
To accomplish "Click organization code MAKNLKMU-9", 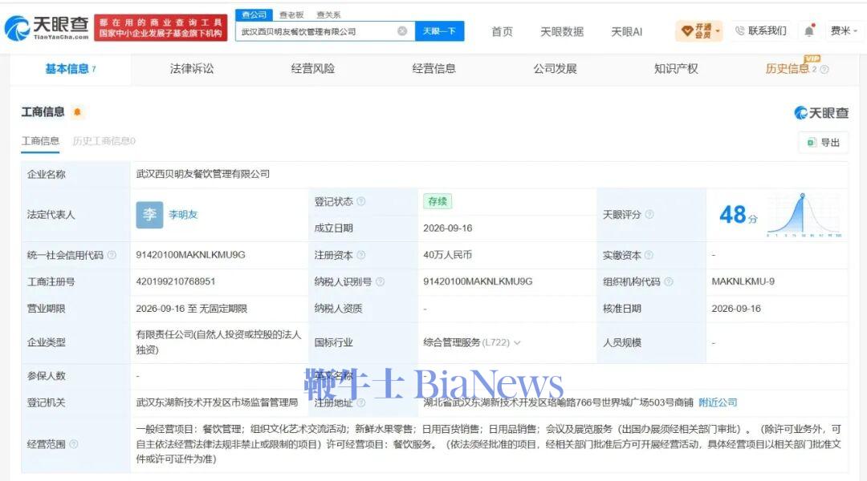I will (x=743, y=281).
